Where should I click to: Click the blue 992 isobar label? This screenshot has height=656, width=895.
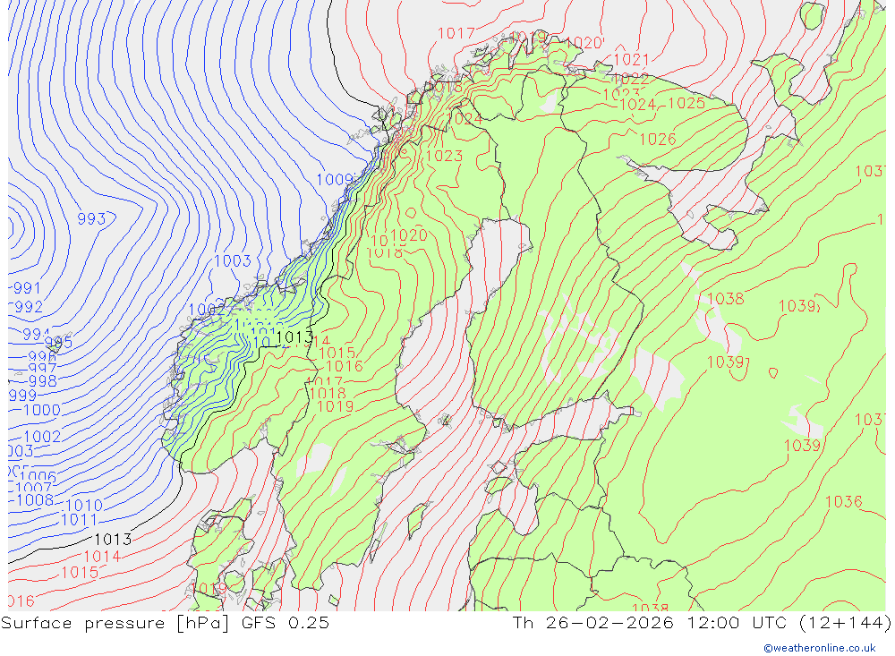point(29,307)
